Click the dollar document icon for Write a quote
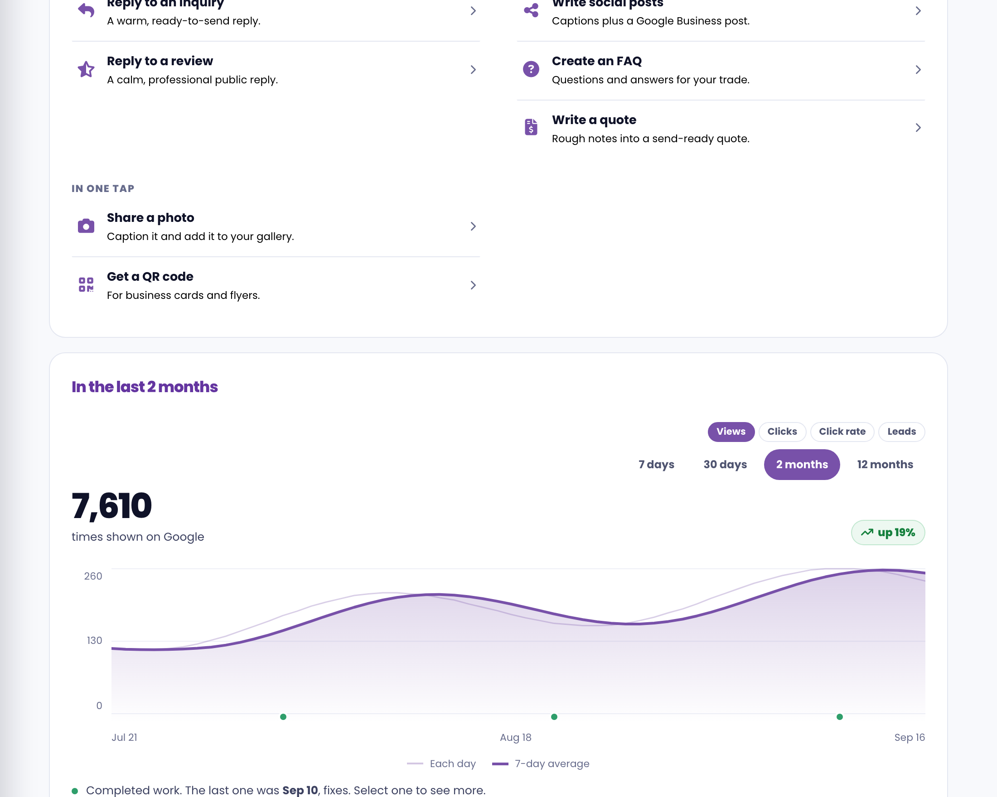Image resolution: width=997 pixels, height=797 pixels. point(531,127)
